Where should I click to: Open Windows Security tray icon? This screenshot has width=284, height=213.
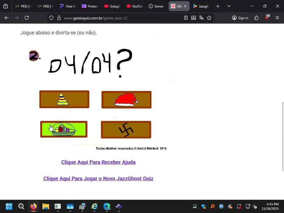click(204, 206)
